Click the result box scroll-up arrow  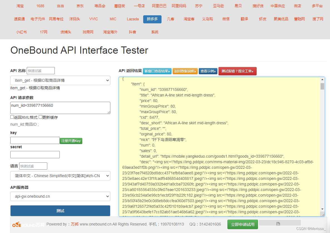[x=322, y=80]
